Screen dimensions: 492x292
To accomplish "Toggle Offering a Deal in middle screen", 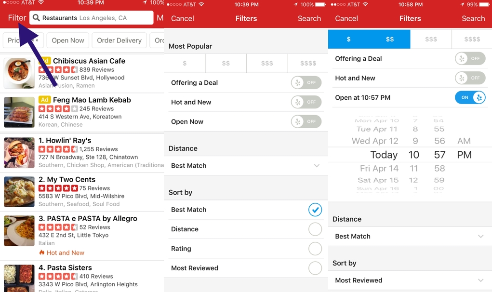I will [306, 82].
